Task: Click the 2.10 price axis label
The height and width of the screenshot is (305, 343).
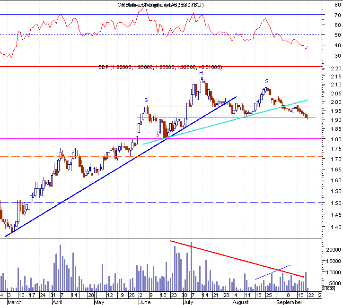Action: pos(336,85)
